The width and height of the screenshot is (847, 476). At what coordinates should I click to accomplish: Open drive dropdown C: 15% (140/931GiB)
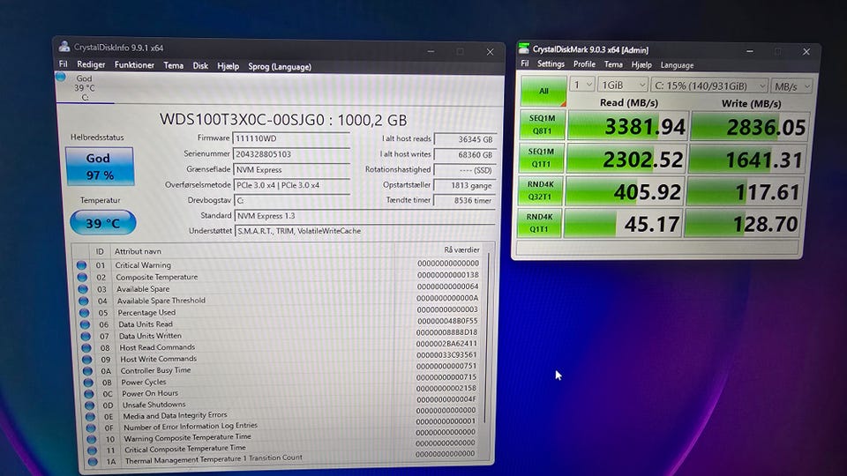(709, 86)
